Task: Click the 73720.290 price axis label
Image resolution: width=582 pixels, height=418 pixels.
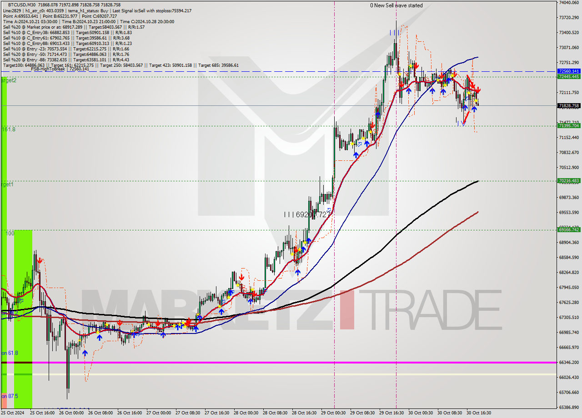Action: point(569,18)
